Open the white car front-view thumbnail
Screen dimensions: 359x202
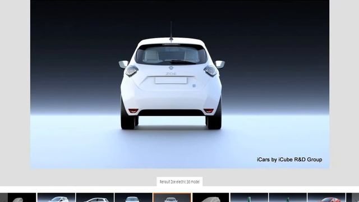[x=134, y=198]
